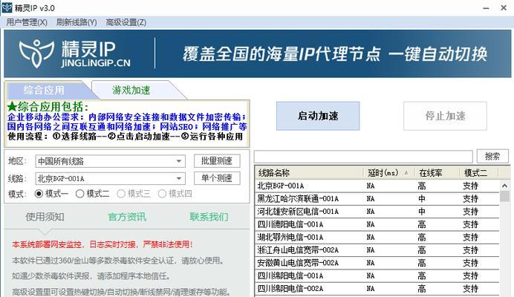Image resolution: width=514 pixels, height=297 pixels.
Task: Select the 浙江舟山电信宽带-002A row
Action: pos(377,250)
